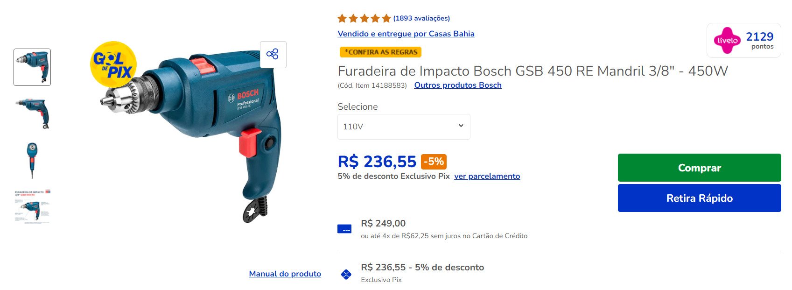Click the dropdown chevron arrow for voltage
Viewport: 792px width, 290px height.
pyautogui.click(x=461, y=126)
